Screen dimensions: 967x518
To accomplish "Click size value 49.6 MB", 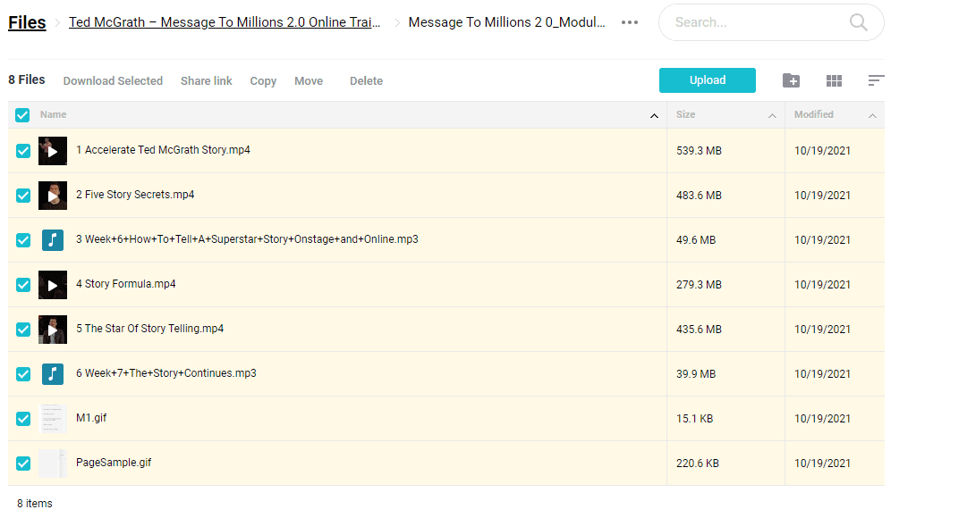I will tap(696, 240).
